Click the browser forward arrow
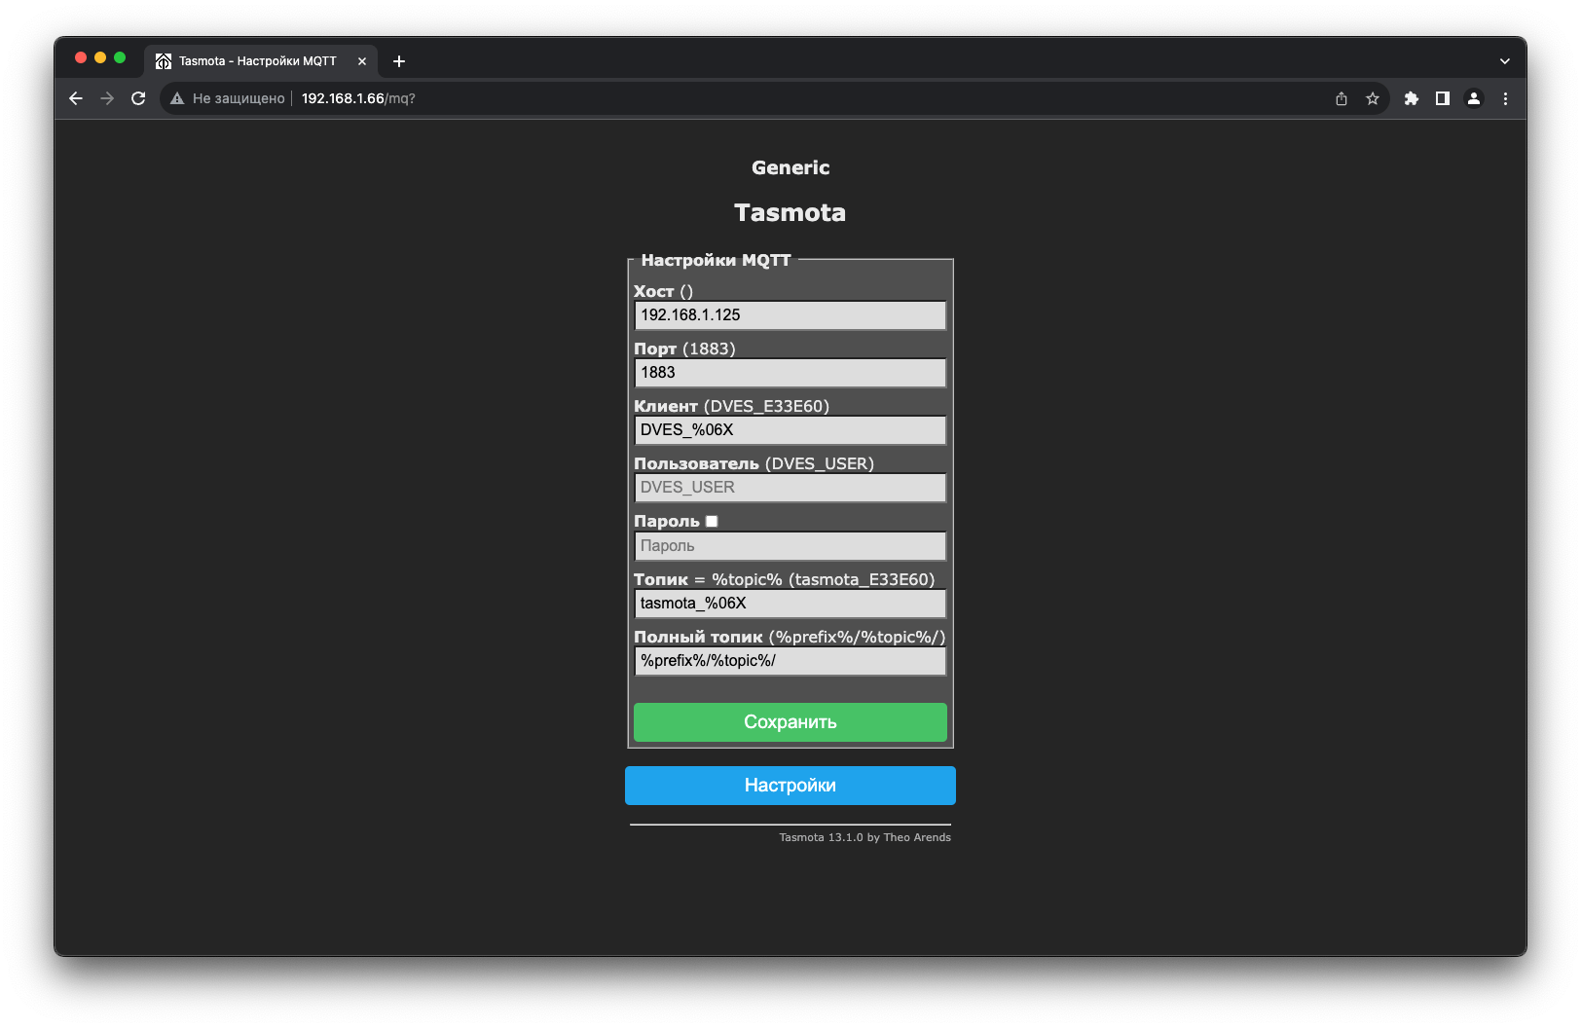This screenshot has height=1028, width=1581. 107,98
